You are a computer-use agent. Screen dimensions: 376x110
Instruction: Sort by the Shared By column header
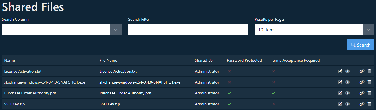(204, 60)
